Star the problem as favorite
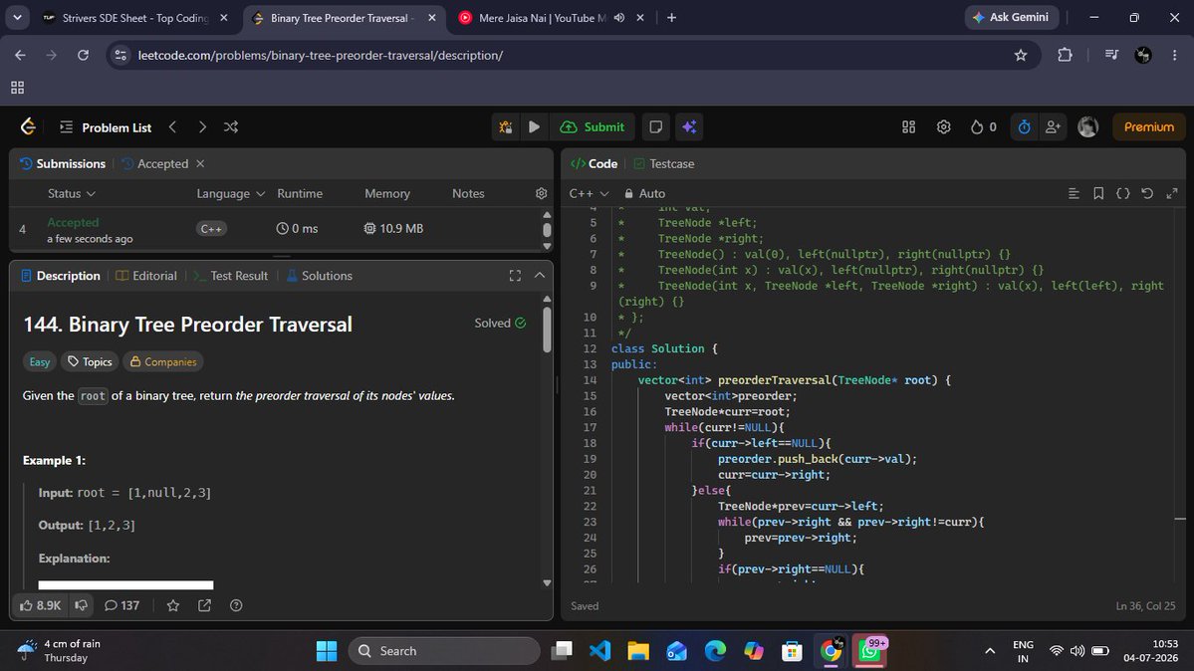The image size is (1194, 671). [173, 605]
